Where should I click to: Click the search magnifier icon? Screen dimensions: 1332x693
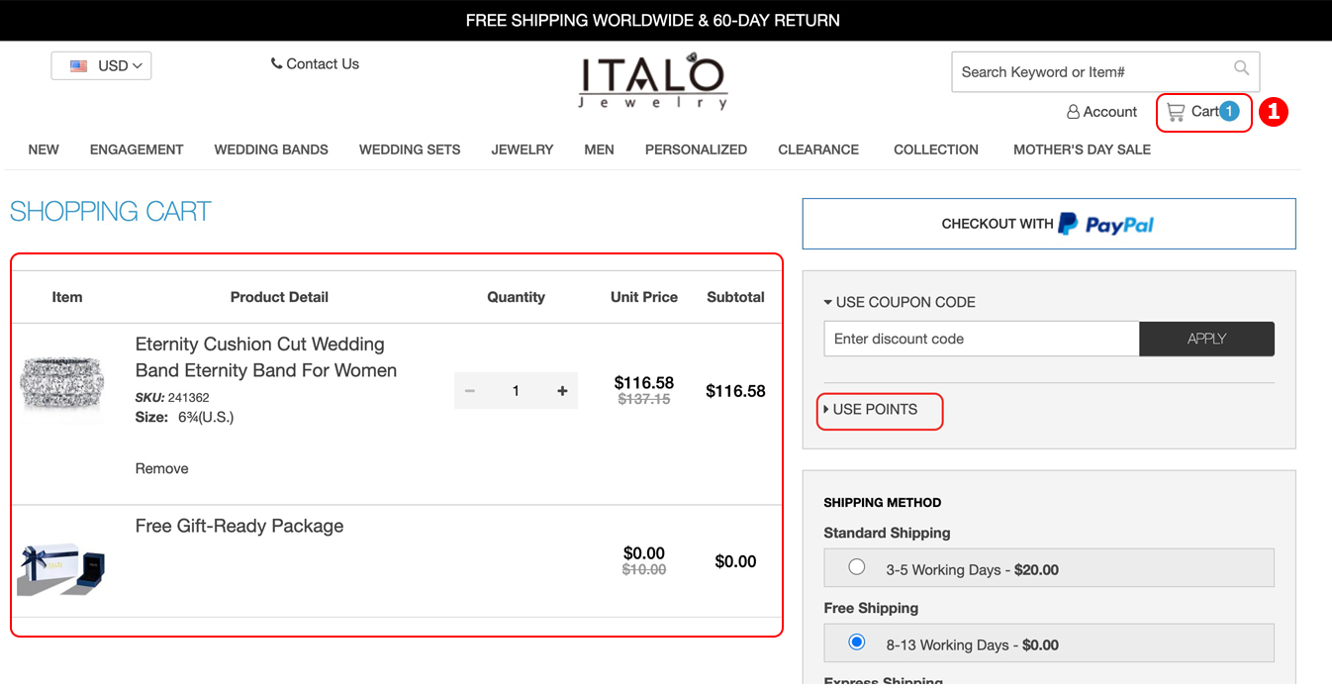point(1241,68)
